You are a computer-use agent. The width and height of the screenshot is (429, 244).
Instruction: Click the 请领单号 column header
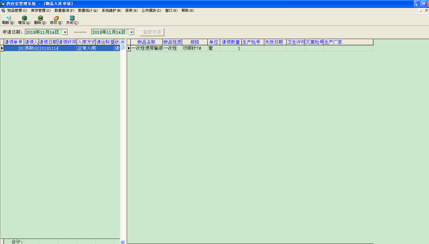click(14, 42)
